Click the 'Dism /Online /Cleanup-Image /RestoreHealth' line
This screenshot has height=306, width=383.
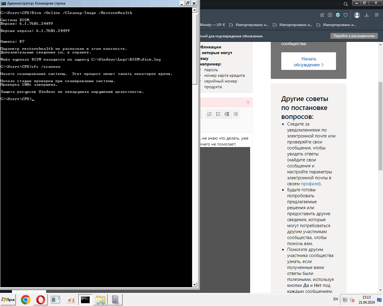[66, 13]
